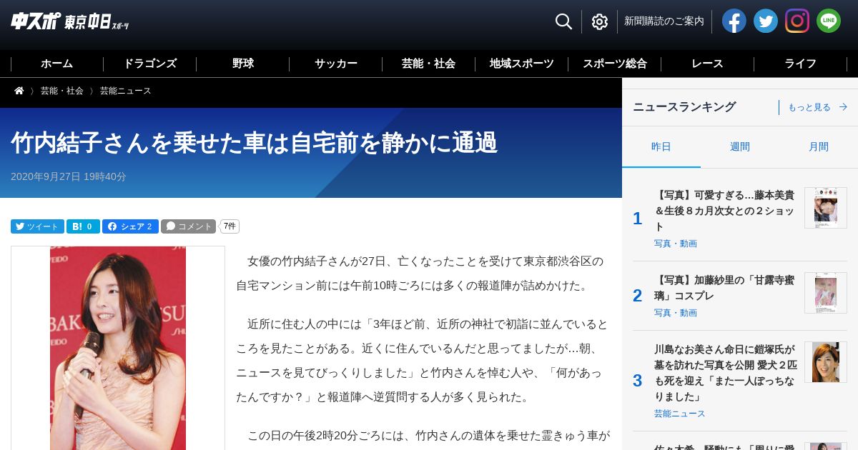
Task: Open the レース menu item
Action: pyautogui.click(x=708, y=64)
